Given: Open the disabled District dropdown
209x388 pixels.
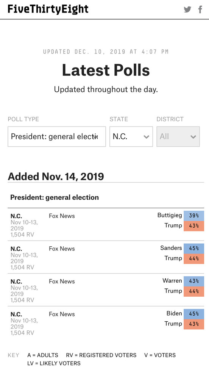Looking at the screenshot, I should [178, 136].
